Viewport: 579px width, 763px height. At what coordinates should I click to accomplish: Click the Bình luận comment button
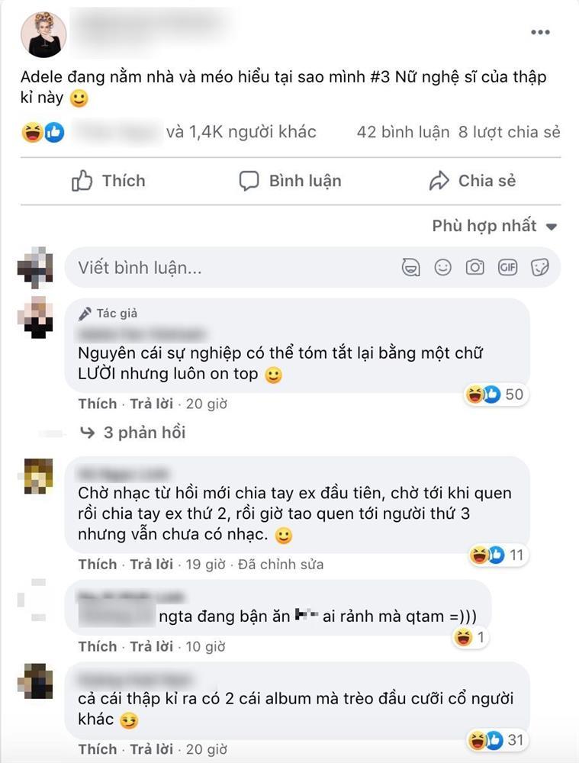coord(290,181)
